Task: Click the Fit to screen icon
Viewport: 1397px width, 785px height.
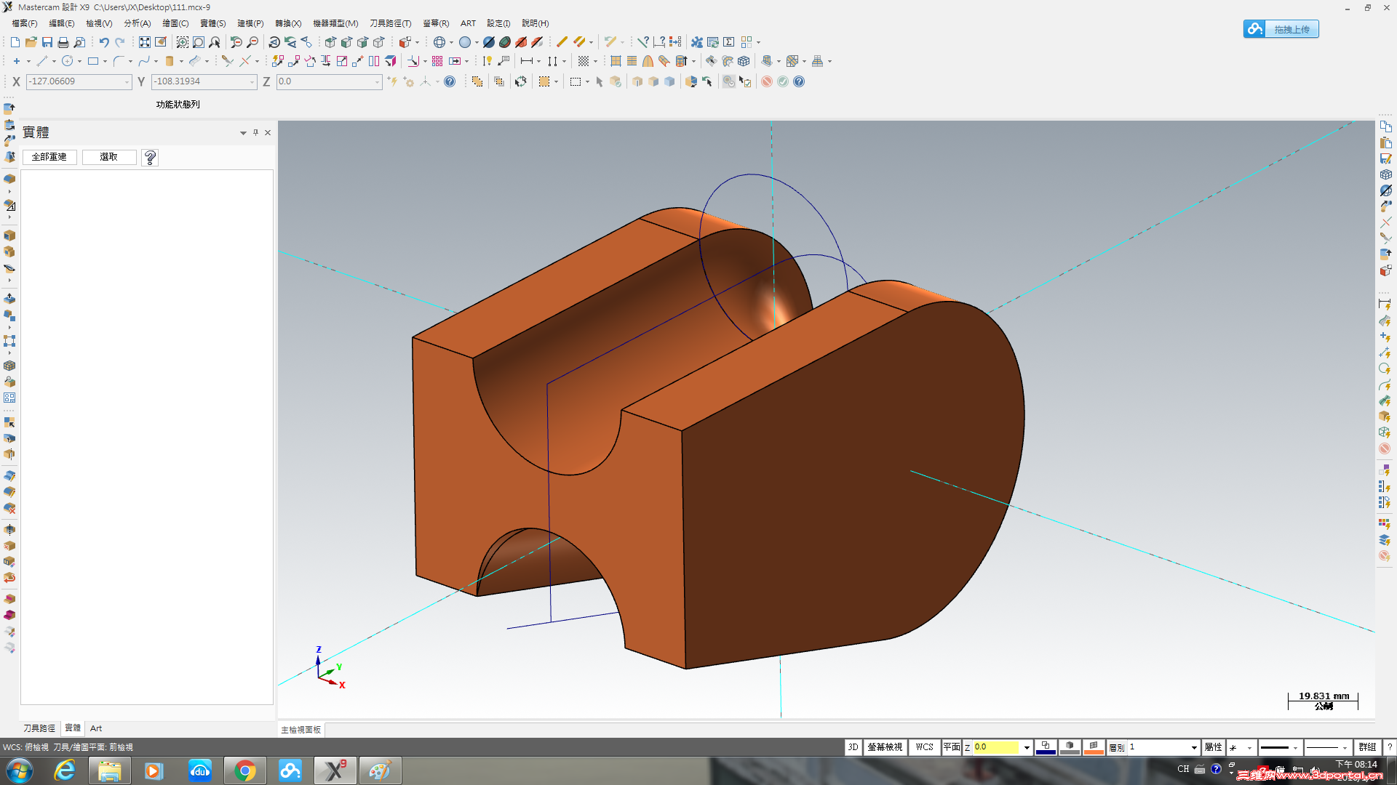Action: [x=145, y=42]
